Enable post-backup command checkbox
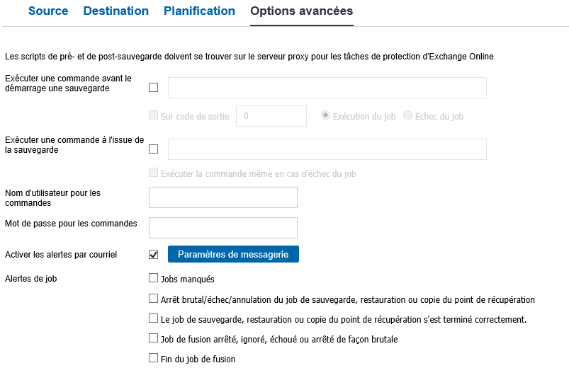This screenshot has width=569, height=380. click(x=154, y=149)
